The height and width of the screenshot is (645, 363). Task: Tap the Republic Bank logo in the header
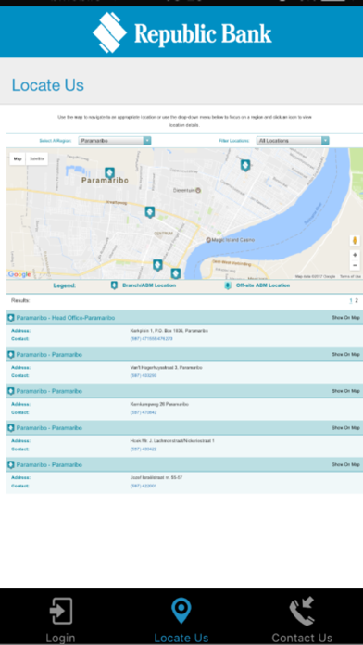[181, 32]
